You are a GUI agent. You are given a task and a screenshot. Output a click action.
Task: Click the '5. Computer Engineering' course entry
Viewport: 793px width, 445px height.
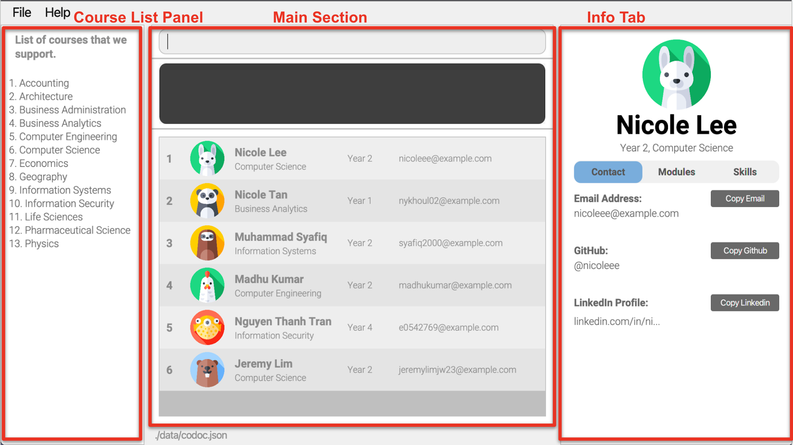(x=63, y=137)
